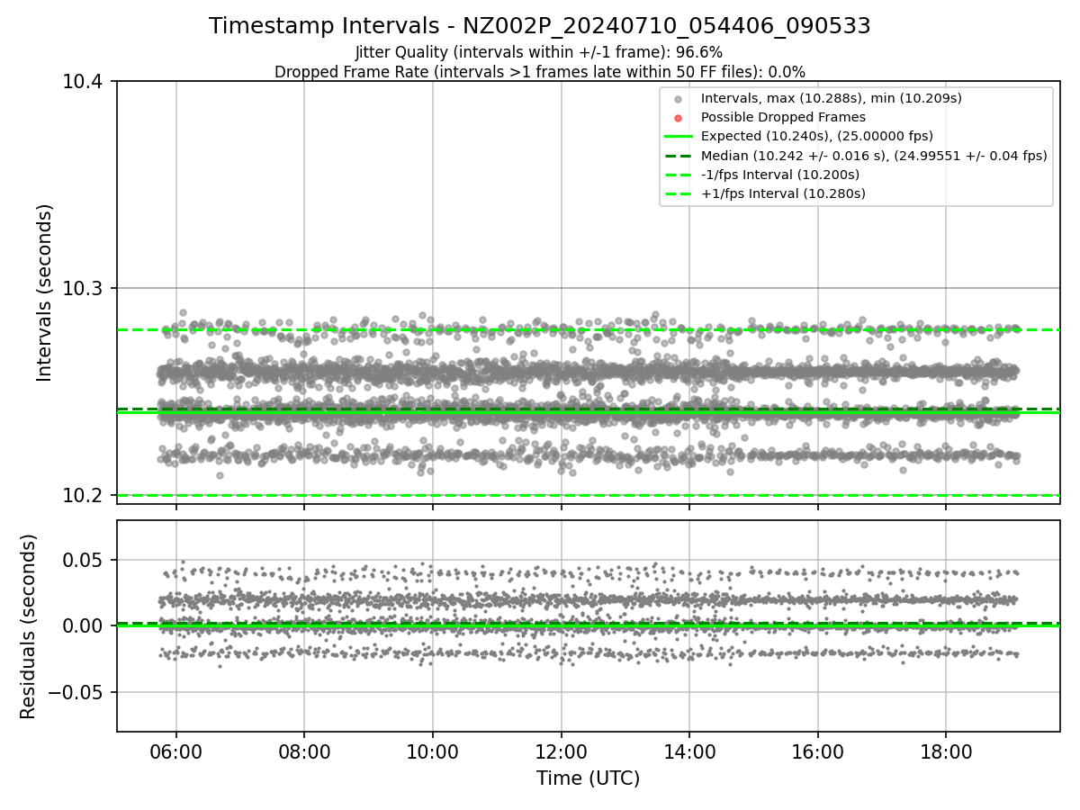The width and height of the screenshot is (1080, 810).
Task: Click the x-axis tick label '08:00'
Action: (304, 752)
